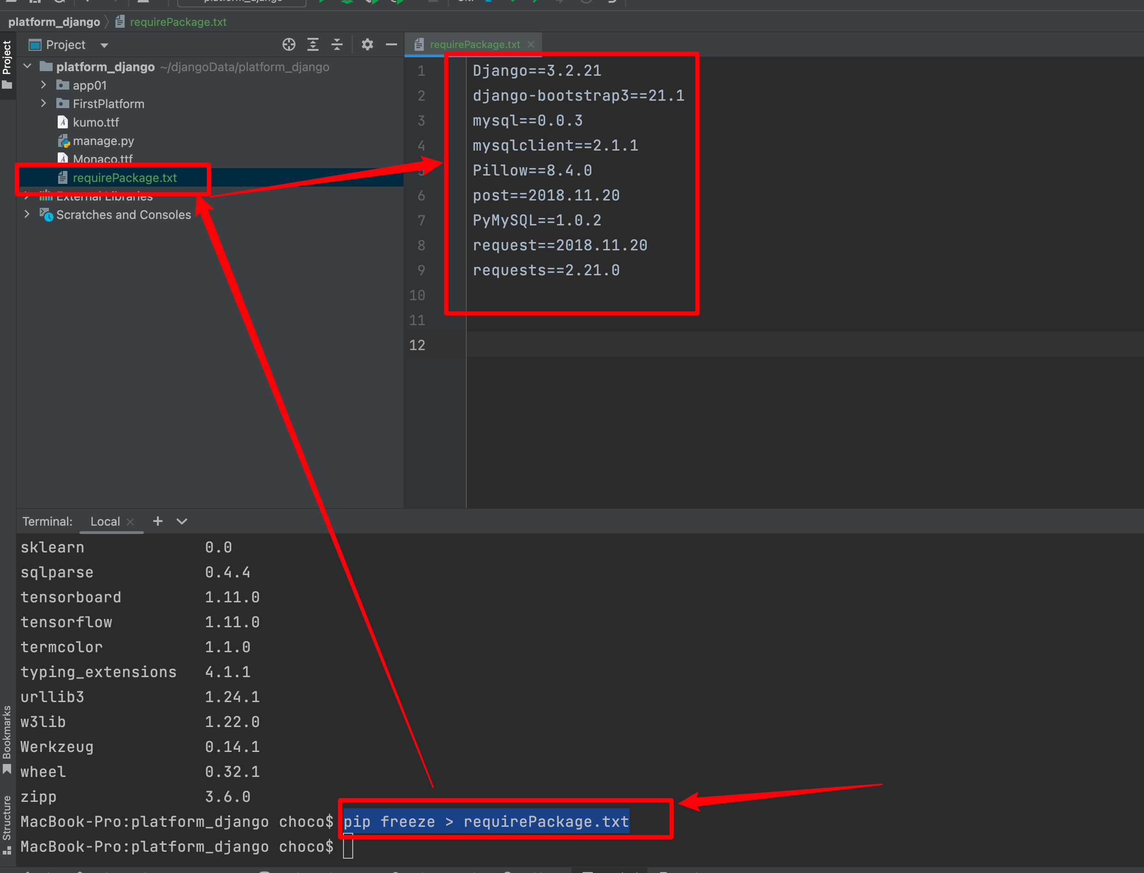Open Project panel settings gear
This screenshot has height=873, width=1144.
[x=367, y=45]
